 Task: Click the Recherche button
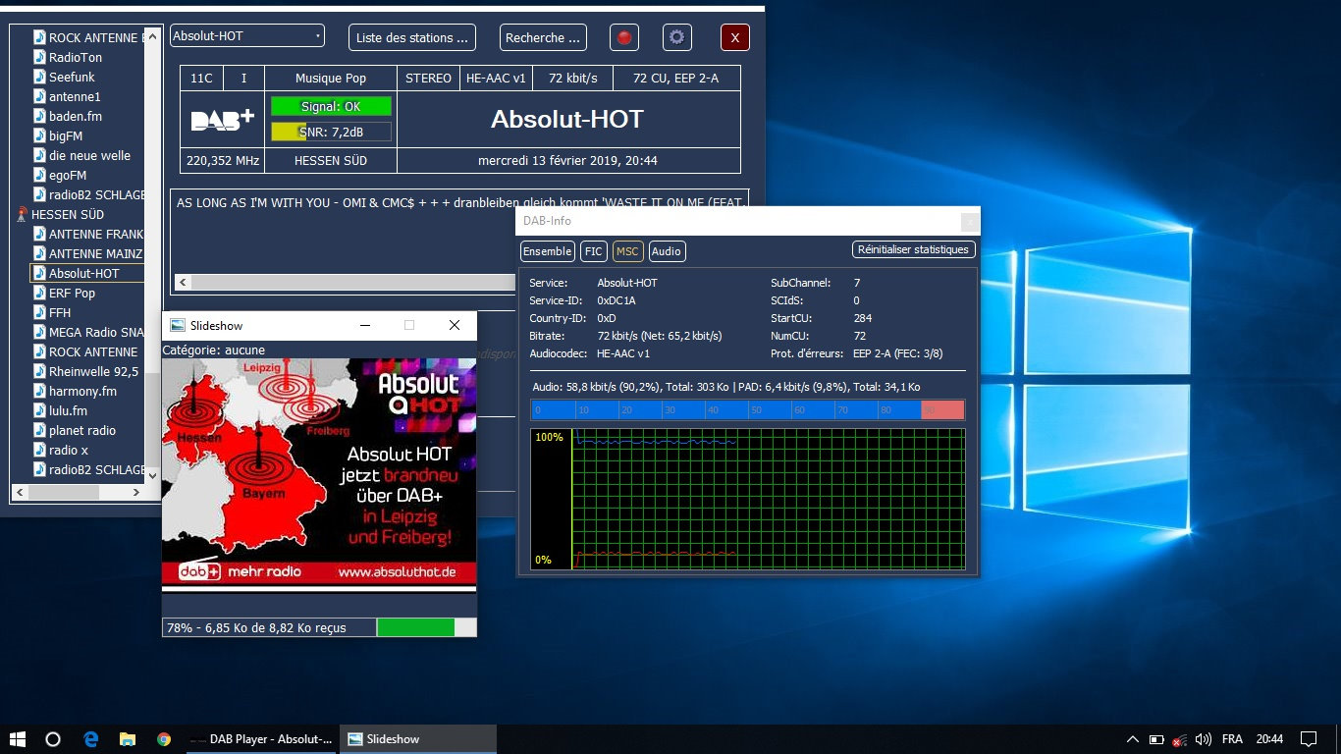coord(542,38)
